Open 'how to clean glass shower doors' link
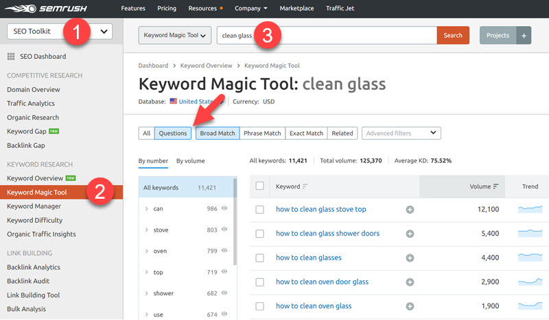Viewport: 549px width, 320px height. [x=327, y=234]
